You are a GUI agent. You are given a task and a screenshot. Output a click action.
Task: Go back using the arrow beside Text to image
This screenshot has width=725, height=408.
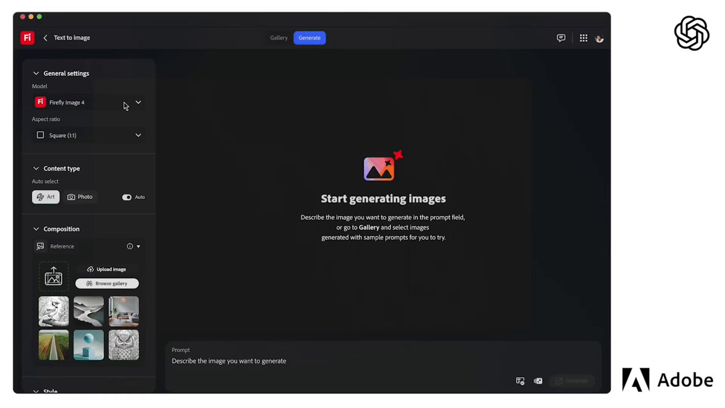point(45,38)
